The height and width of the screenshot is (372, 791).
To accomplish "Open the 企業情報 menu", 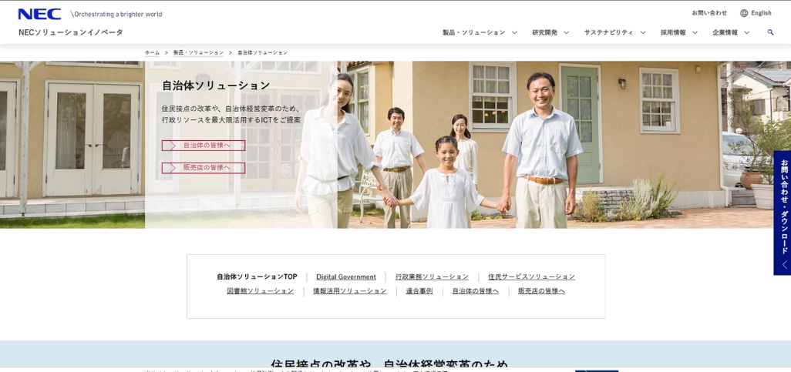I will coord(725,32).
